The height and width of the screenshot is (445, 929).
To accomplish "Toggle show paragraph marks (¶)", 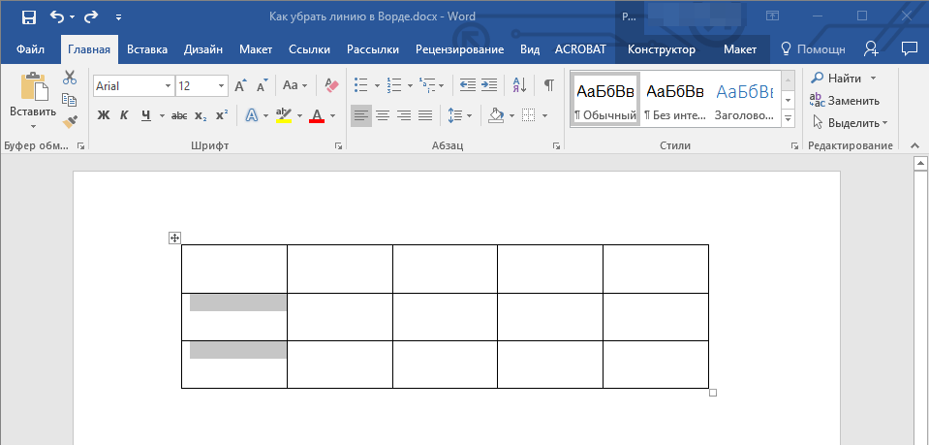I will 548,85.
